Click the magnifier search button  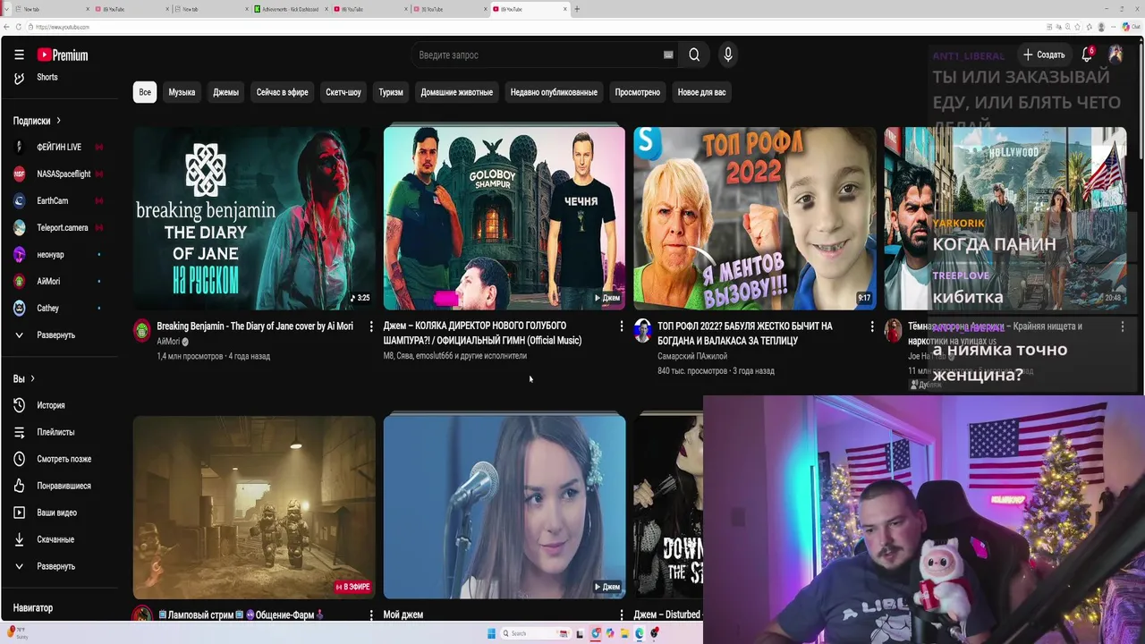[694, 55]
